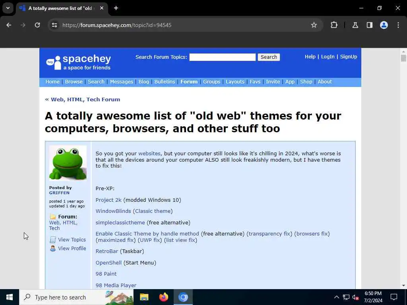
Task: Click the browser address bar URL
Action: click(117, 25)
